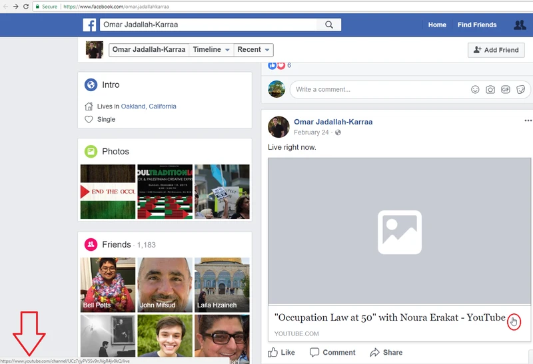Open the Occupation Law at 50 YouTube link

pyautogui.click(x=390, y=317)
